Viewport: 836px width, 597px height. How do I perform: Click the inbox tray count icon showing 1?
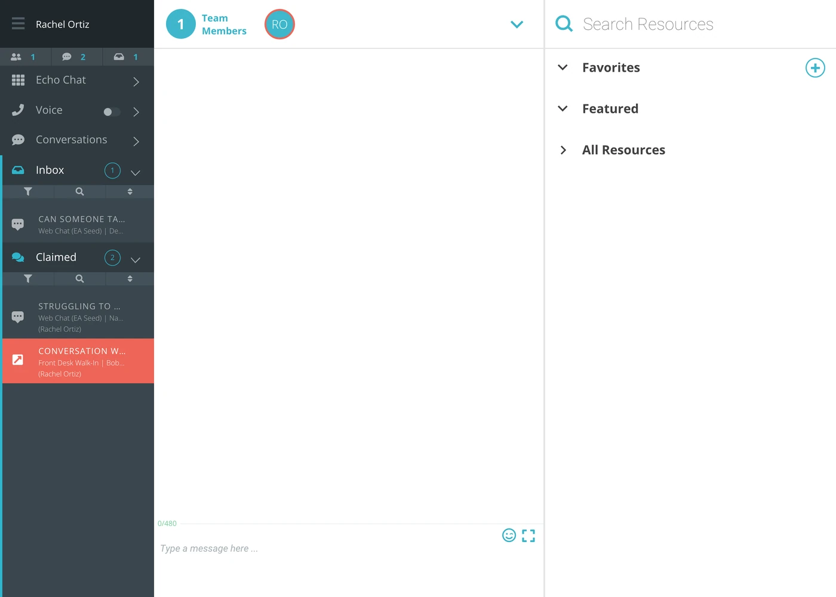119,57
